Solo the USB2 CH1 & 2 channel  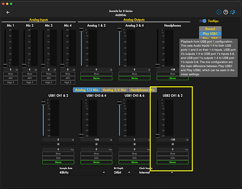pos(173,158)
